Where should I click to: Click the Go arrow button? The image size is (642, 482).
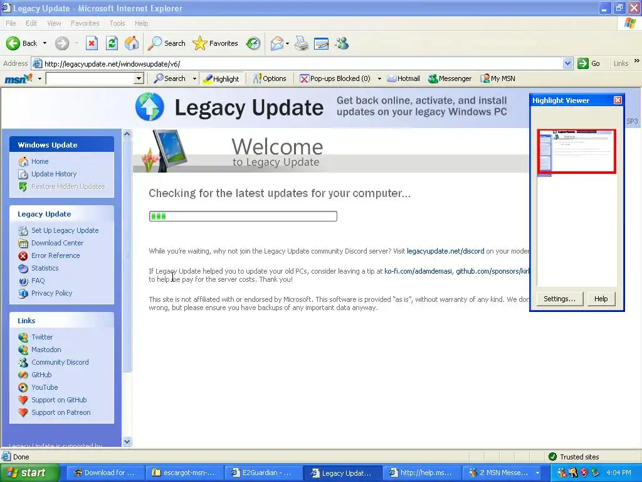point(589,63)
